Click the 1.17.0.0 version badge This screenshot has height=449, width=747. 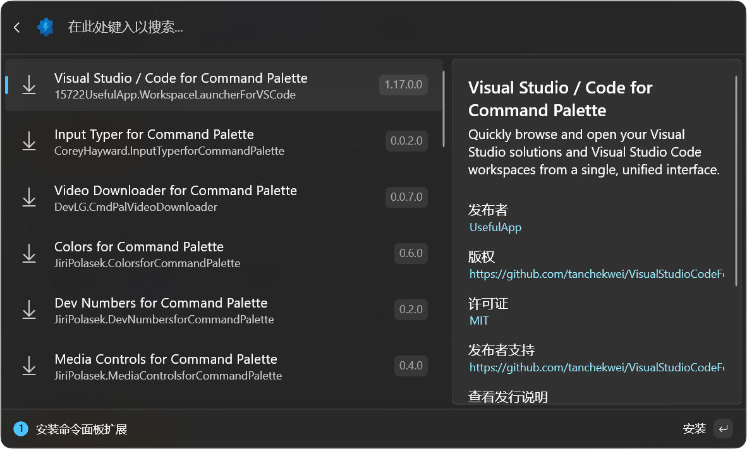403,85
